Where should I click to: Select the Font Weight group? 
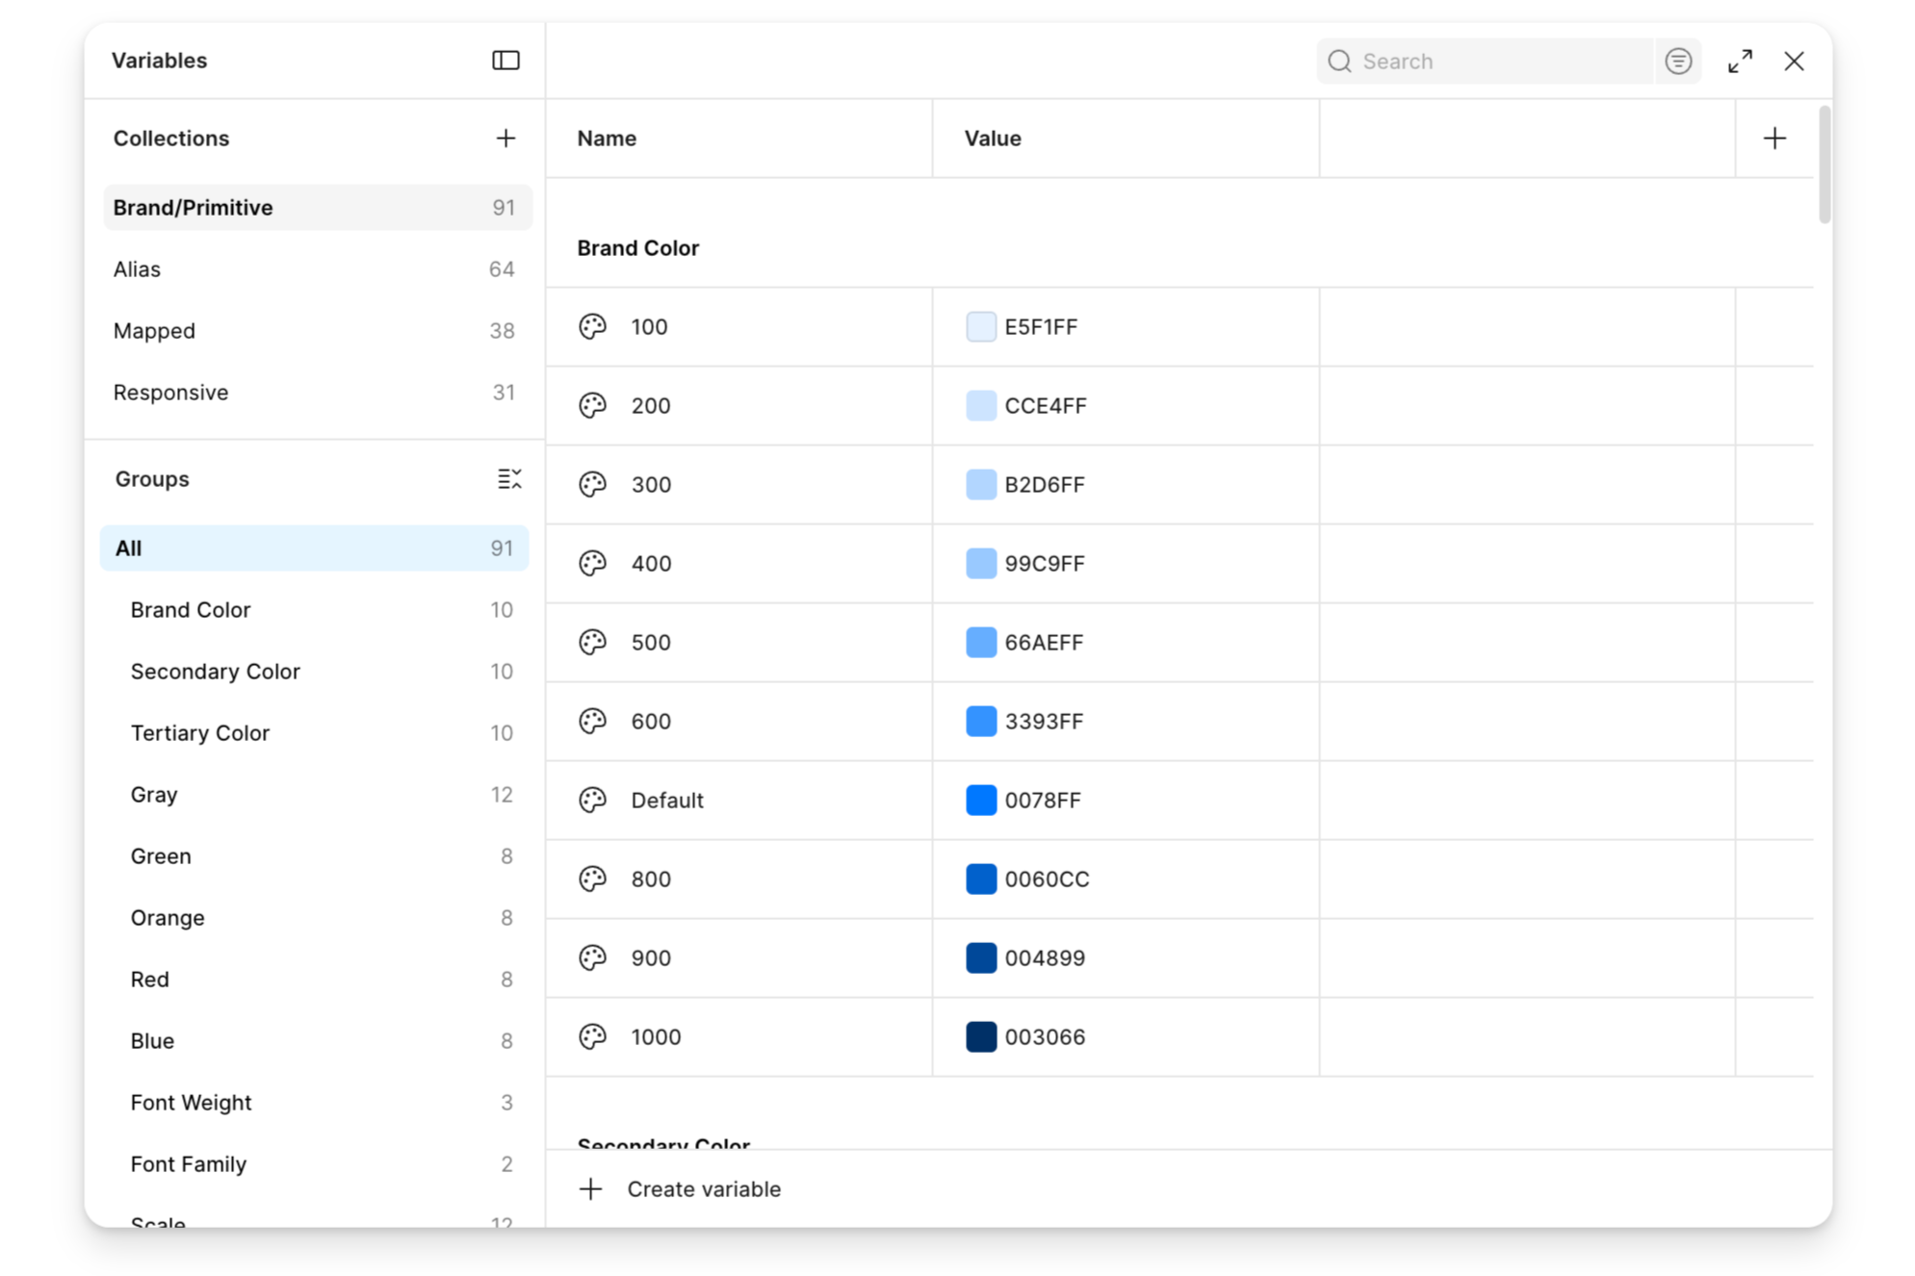coord(314,1103)
